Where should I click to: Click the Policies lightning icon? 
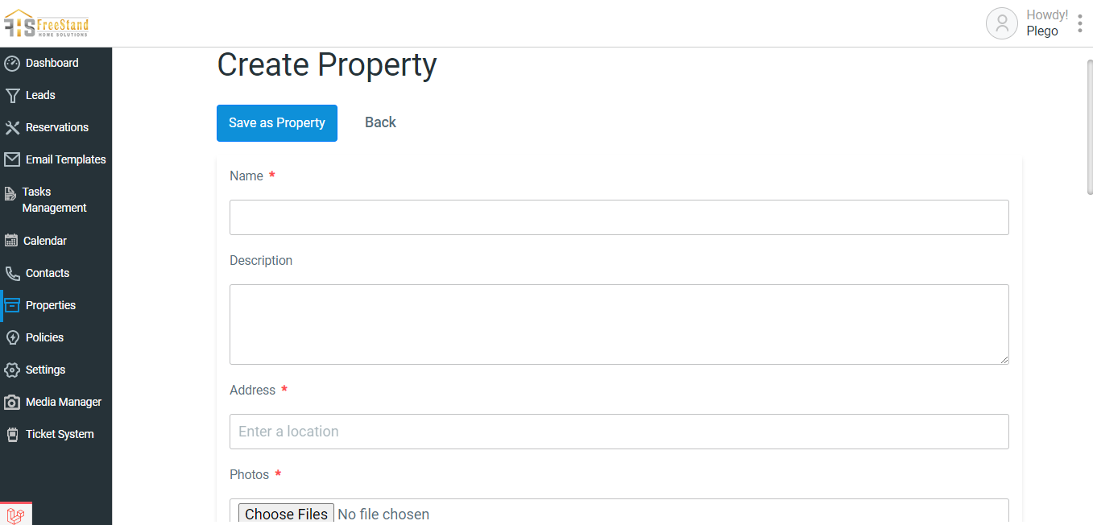[x=12, y=337]
